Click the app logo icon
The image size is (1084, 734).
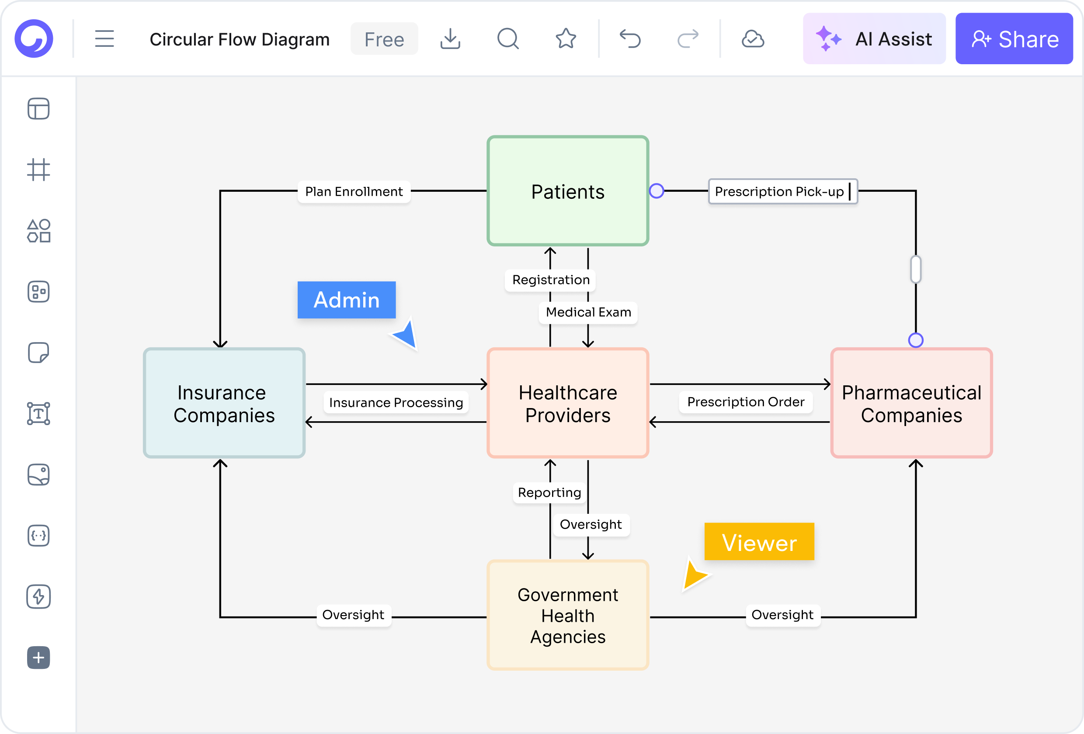(x=34, y=39)
